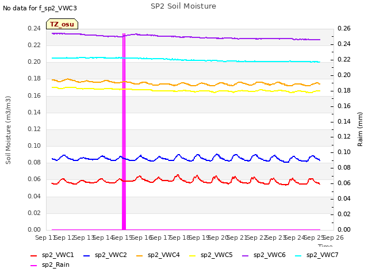Click the 0.00 left axis tick label
This screenshot has width=368, height=276.
[x=34, y=229]
